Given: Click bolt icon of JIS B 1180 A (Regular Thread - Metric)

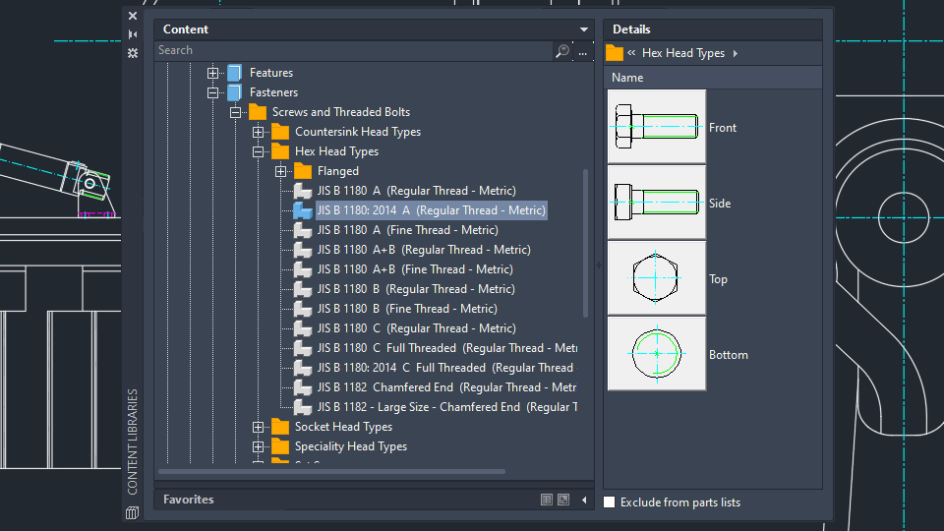Looking at the screenshot, I should click(303, 191).
